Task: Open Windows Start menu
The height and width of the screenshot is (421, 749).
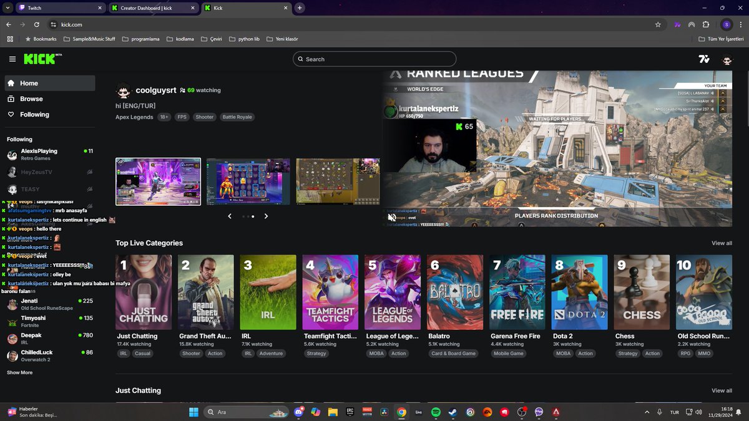Action: point(193,412)
